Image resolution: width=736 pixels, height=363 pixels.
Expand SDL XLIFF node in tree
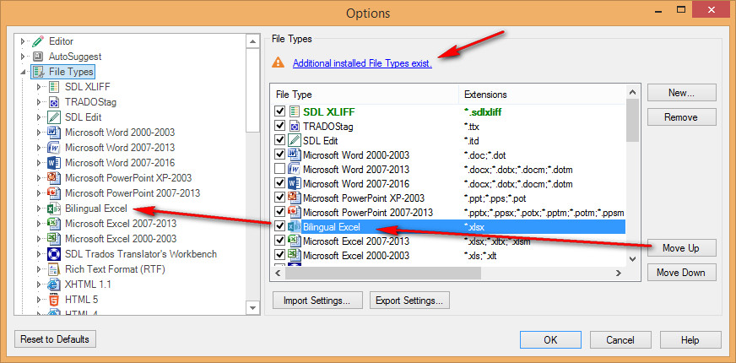coord(39,87)
